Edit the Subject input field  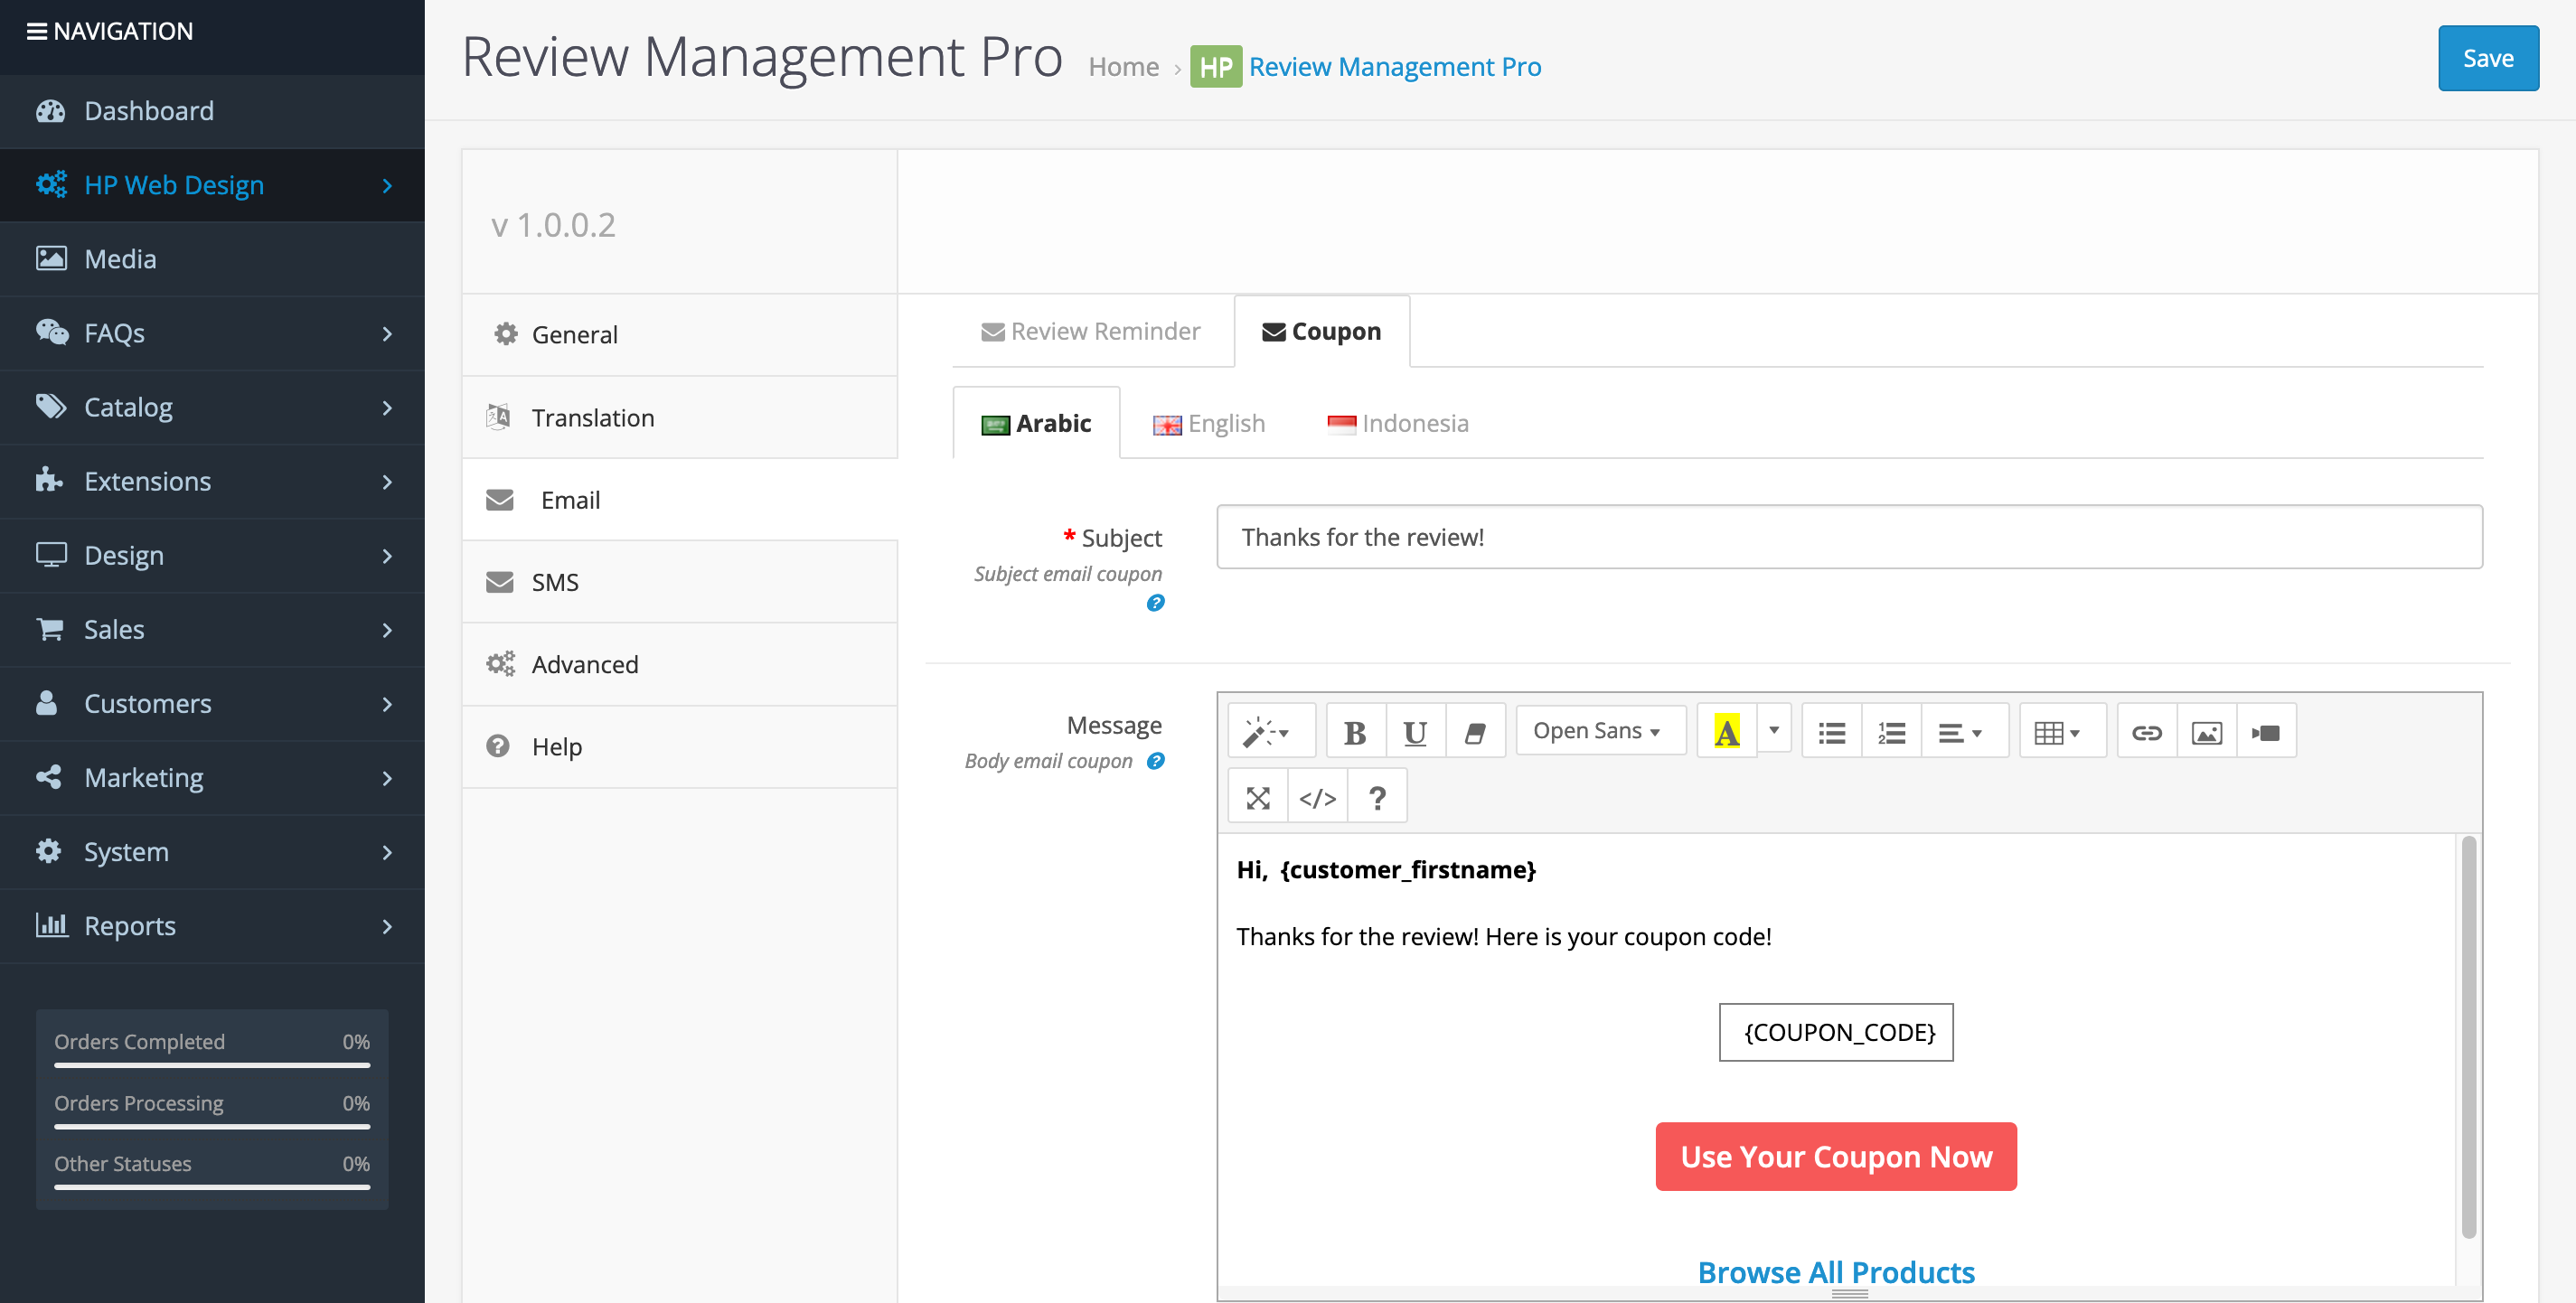(x=1848, y=537)
